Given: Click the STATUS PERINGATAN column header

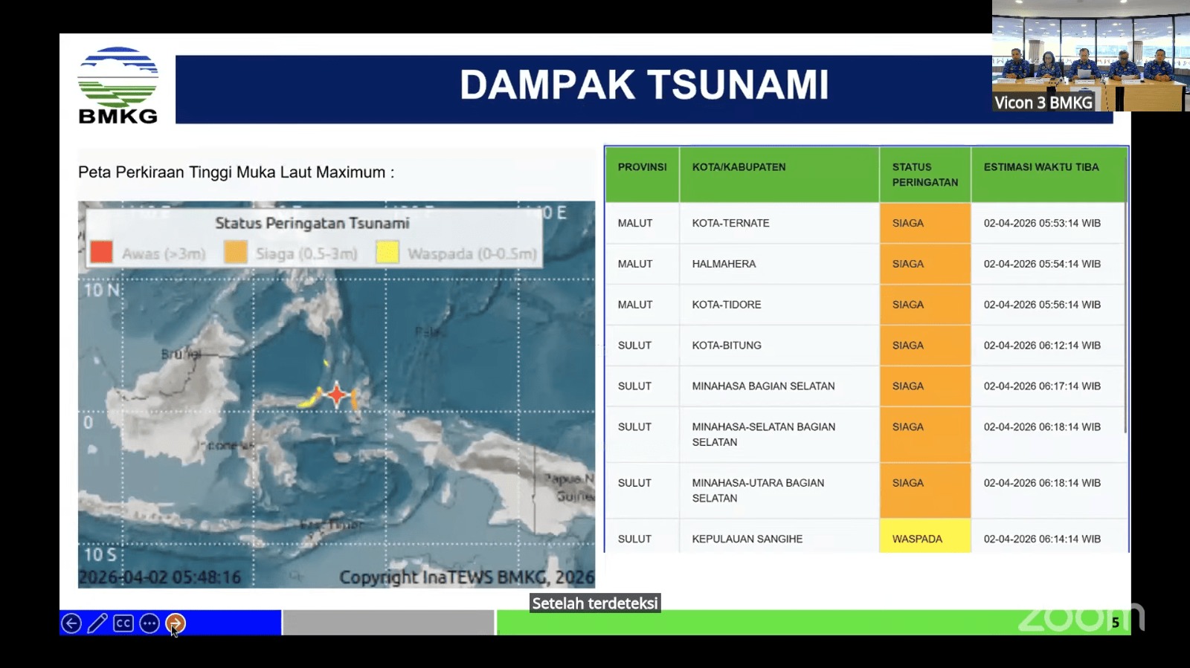Looking at the screenshot, I should (924, 175).
